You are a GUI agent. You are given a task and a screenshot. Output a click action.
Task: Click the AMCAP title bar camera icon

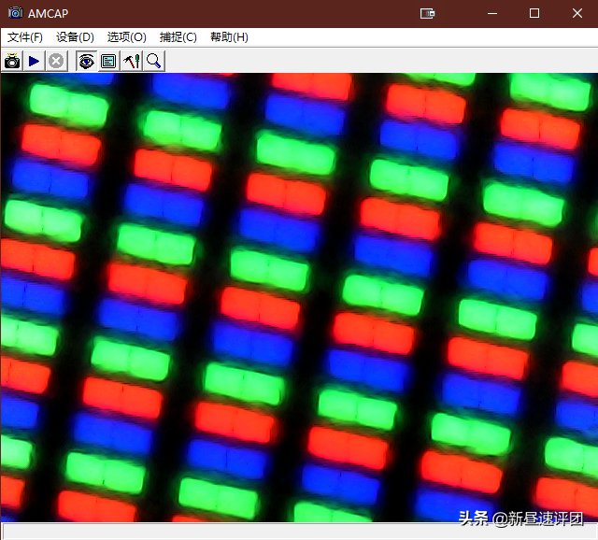(16, 12)
